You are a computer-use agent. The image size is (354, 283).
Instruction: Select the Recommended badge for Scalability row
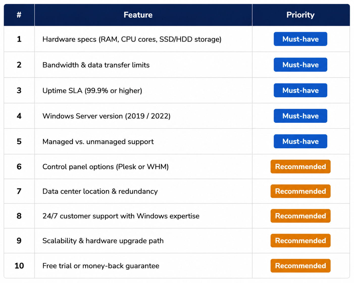(300, 241)
